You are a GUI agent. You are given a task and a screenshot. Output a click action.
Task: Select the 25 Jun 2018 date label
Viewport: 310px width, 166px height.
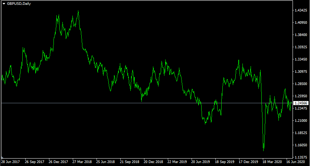[x=106, y=162]
